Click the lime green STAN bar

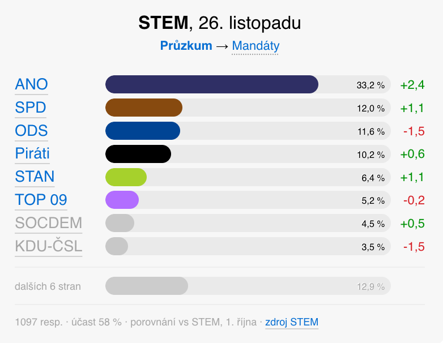tap(126, 177)
